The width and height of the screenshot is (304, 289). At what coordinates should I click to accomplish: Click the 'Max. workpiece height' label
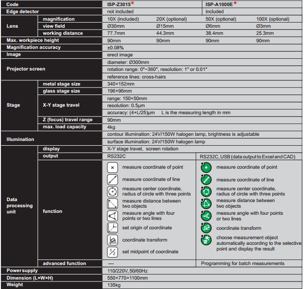(33, 40)
